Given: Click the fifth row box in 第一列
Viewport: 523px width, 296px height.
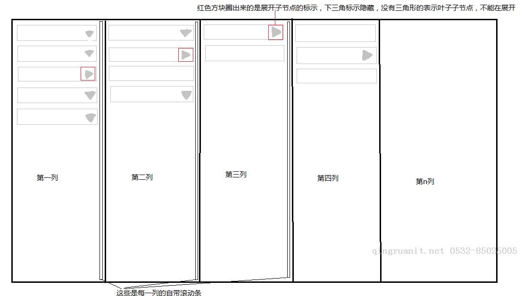Looking at the screenshot, I should pyautogui.click(x=58, y=117).
